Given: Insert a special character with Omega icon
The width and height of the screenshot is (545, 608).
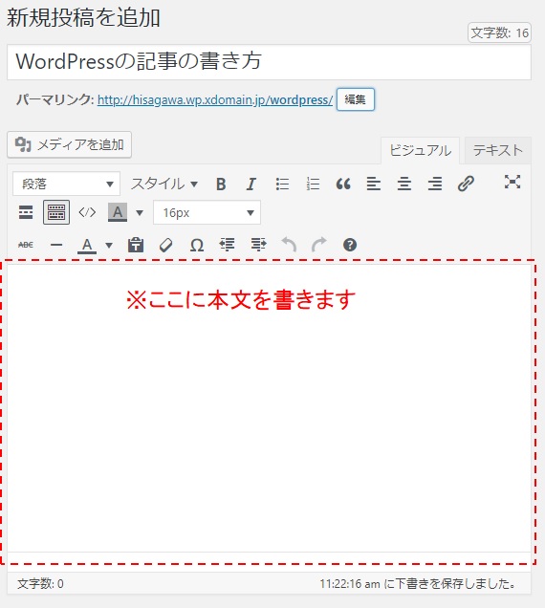Looking at the screenshot, I should [197, 245].
